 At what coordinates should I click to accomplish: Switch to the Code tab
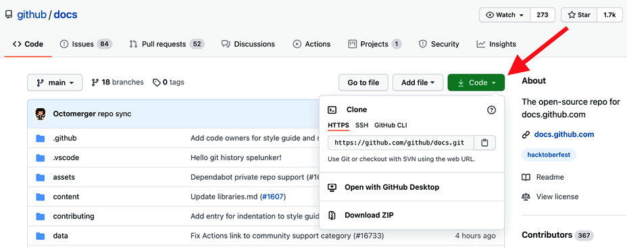click(x=28, y=44)
